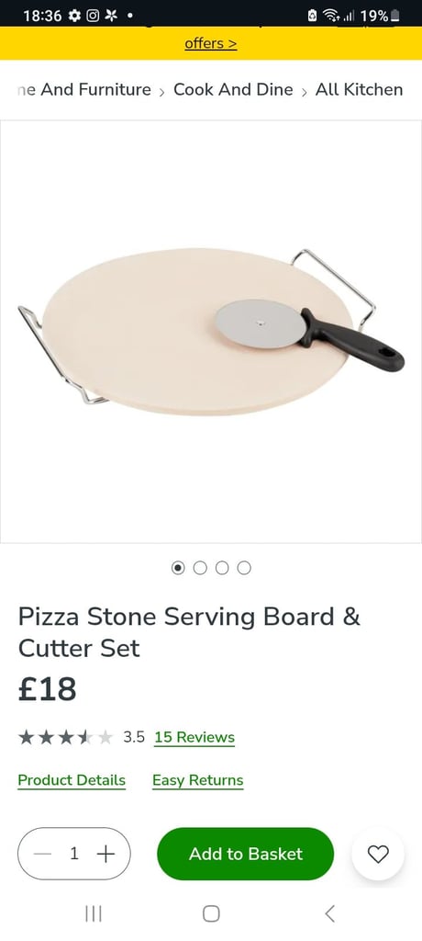Open the Home And Furniture breadcrumb

click(84, 89)
